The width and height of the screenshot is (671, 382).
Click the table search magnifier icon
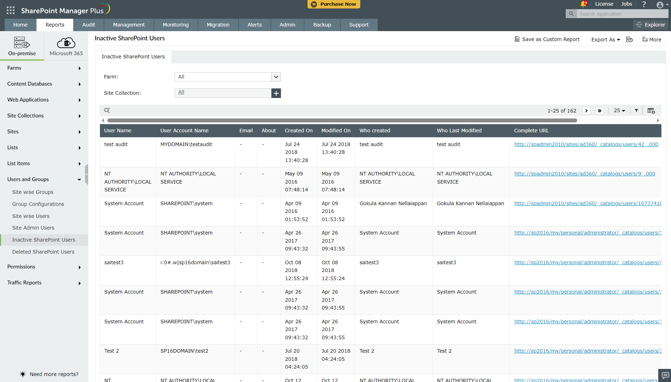point(107,111)
